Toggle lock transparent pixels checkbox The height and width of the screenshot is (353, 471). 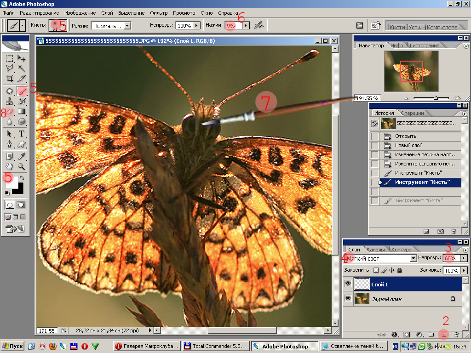[x=375, y=271]
